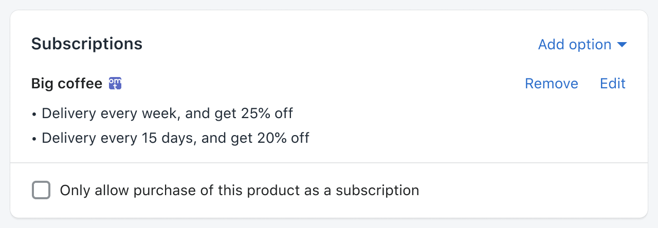This screenshot has width=658, height=228.
Task: Edit the Big coffee subscription plan
Action: tap(612, 84)
